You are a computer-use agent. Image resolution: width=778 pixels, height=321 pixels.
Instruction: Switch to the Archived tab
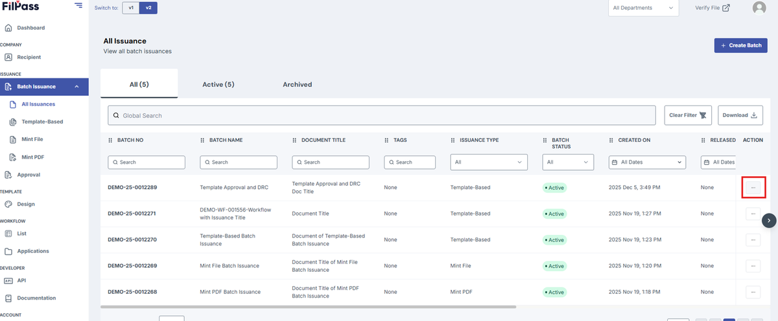[x=298, y=84]
